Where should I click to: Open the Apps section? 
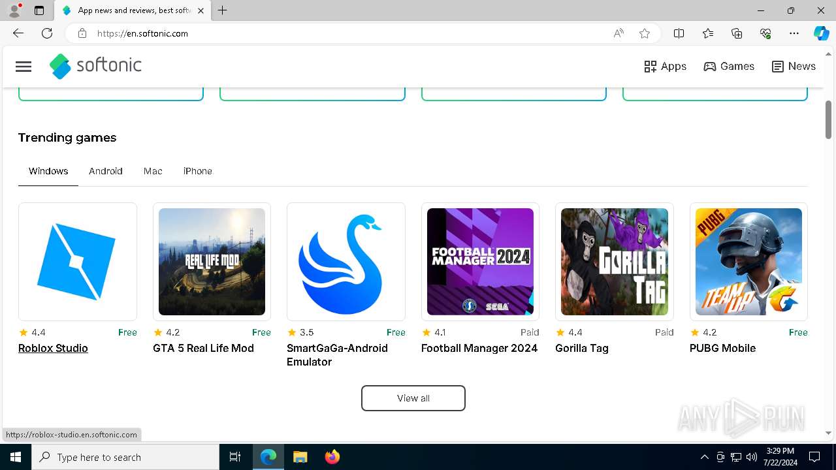tap(665, 66)
